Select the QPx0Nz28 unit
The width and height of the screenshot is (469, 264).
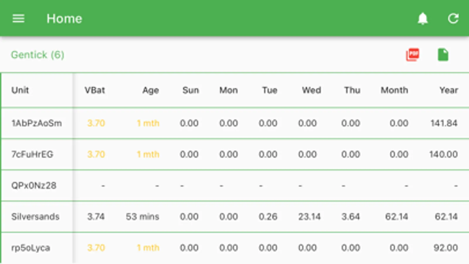pos(34,185)
